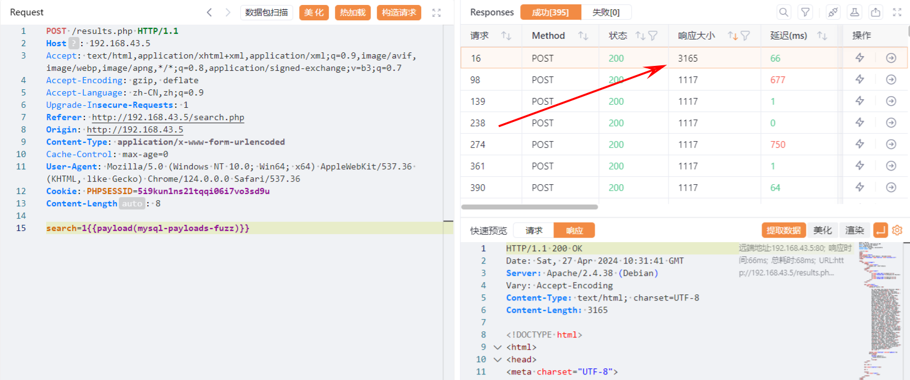
Task: Open details arrow for row 361
Action: click(891, 166)
